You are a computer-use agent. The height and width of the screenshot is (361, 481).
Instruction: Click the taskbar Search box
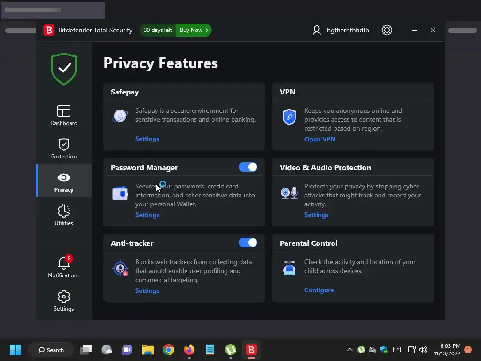pos(51,350)
